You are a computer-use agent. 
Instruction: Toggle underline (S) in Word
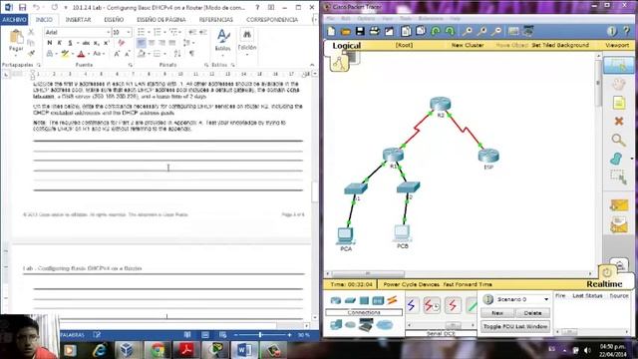pos(70,43)
